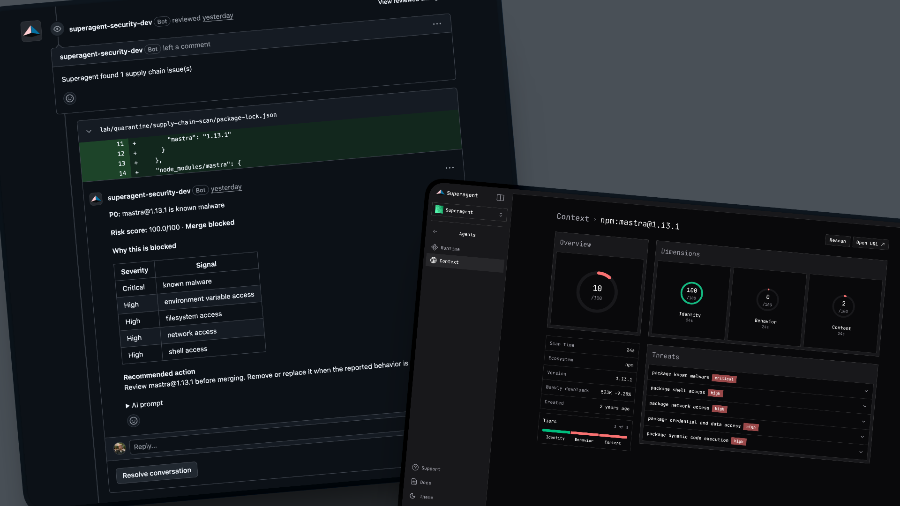Click the Tiers progress bar

pos(585,434)
